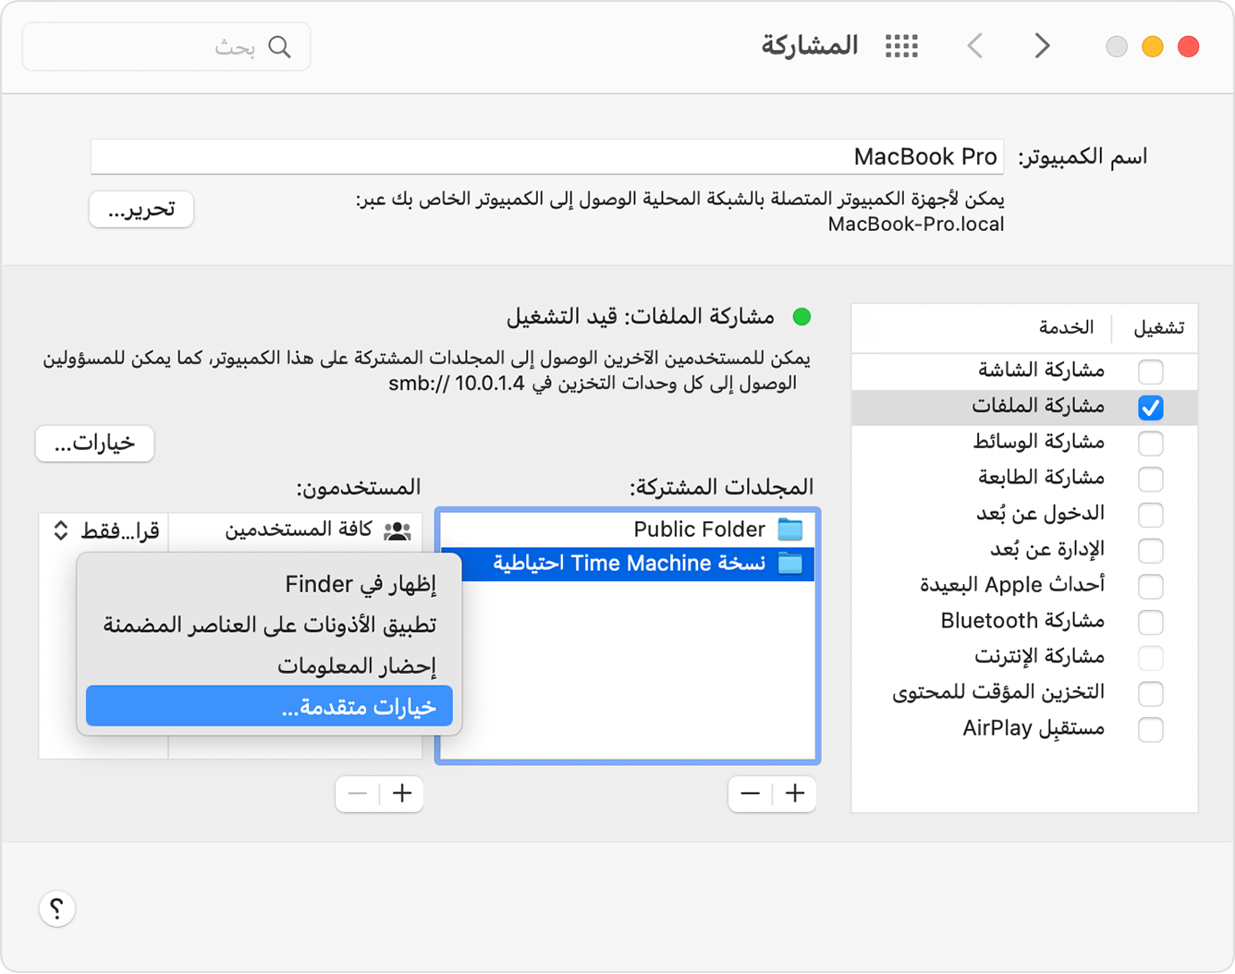Click the users group icon next to كافة المستخدمين

click(398, 529)
